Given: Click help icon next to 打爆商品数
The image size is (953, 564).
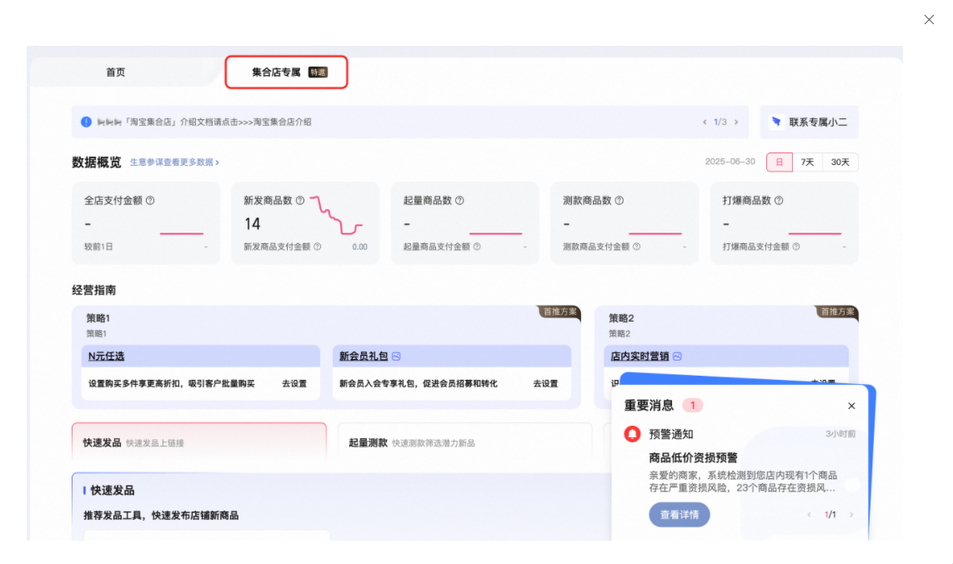Looking at the screenshot, I should [779, 200].
